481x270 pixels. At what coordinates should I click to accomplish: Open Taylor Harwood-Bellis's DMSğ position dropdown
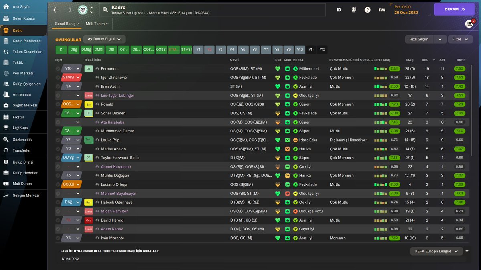[72, 158]
